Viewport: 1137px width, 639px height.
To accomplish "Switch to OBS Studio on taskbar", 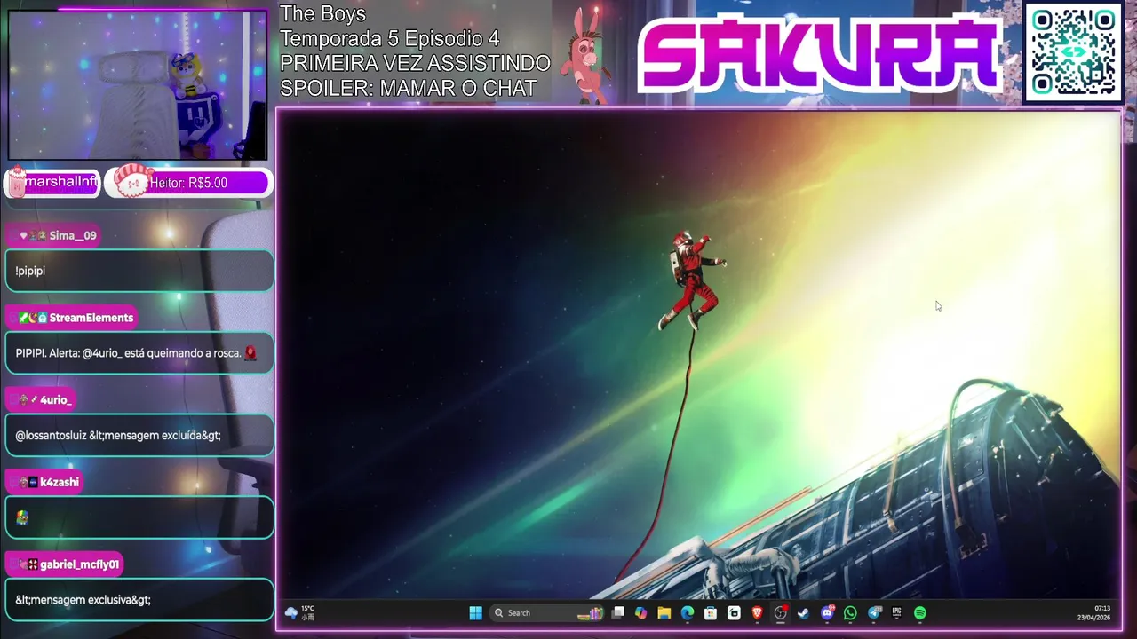I will point(780,612).
